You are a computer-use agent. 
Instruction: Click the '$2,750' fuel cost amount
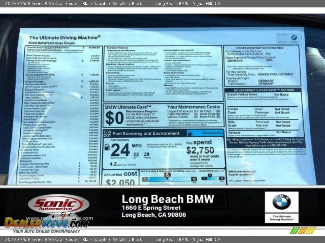click(200, 150)
